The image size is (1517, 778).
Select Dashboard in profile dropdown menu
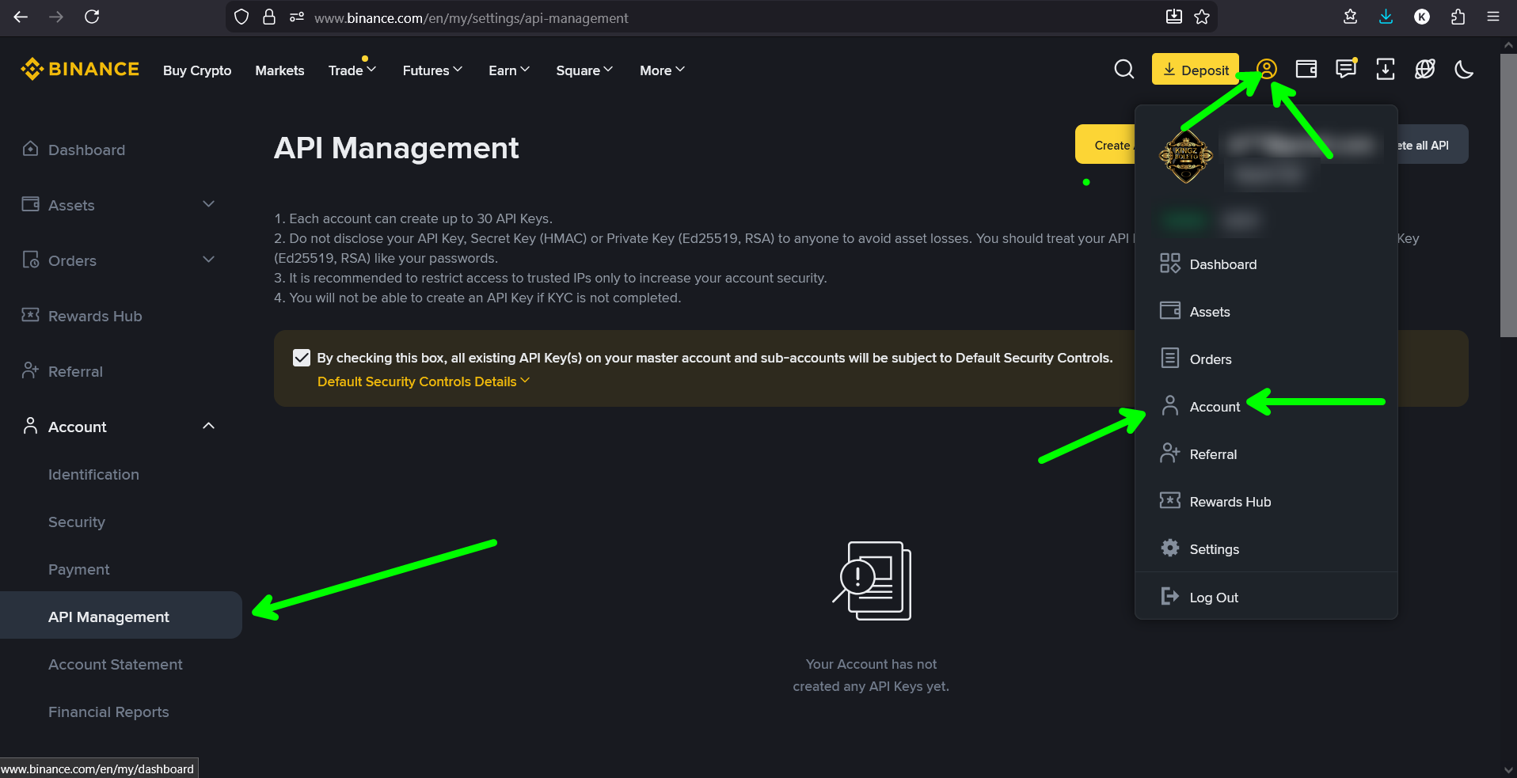1266,264
